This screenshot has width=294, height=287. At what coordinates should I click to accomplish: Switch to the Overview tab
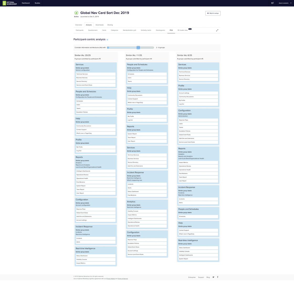point(78,25)
